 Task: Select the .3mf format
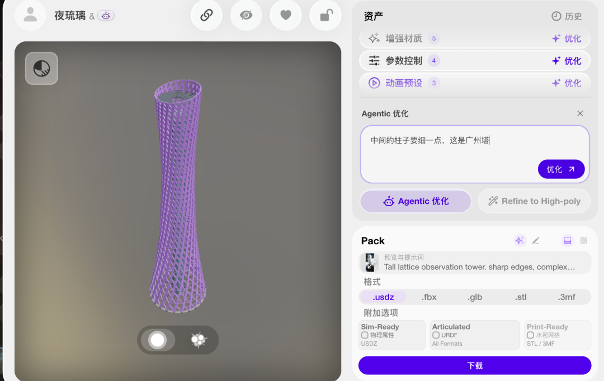pyautogui.click(x=566, y=297)
